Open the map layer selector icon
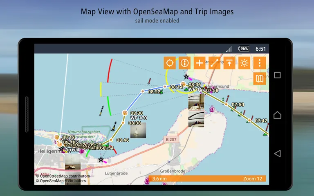 point(260,78)
